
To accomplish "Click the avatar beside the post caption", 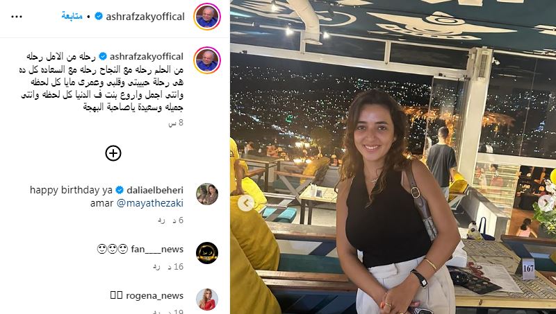I will point(206,60).
